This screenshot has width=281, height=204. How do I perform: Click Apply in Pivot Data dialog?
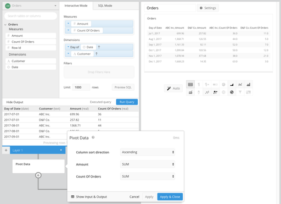coord(149,197)
